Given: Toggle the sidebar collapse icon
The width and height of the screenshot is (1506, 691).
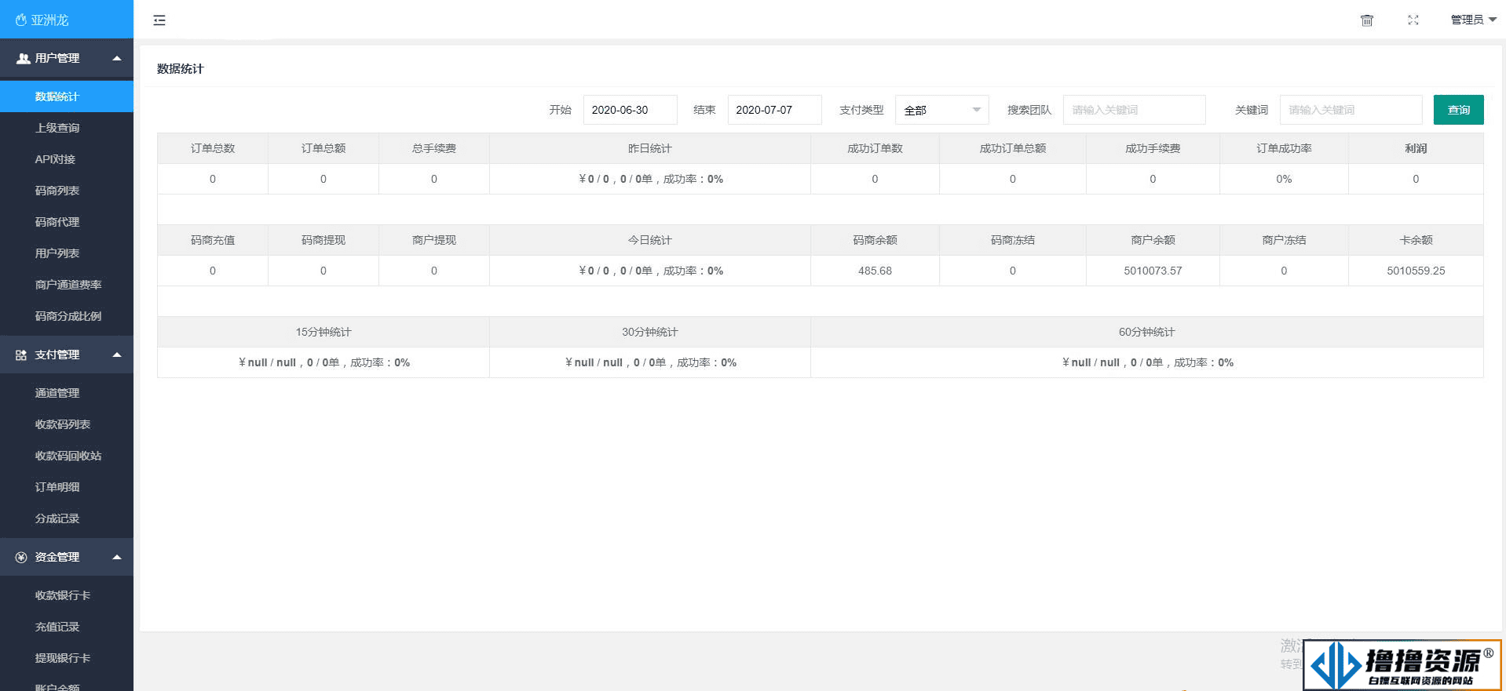Looking at the screenshot, I should (159, 20).
